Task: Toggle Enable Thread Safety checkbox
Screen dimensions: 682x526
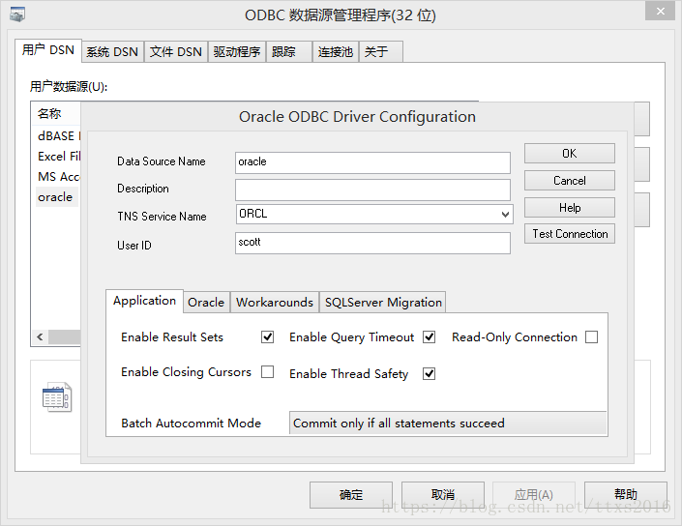Action: click(x=429, y=373)
